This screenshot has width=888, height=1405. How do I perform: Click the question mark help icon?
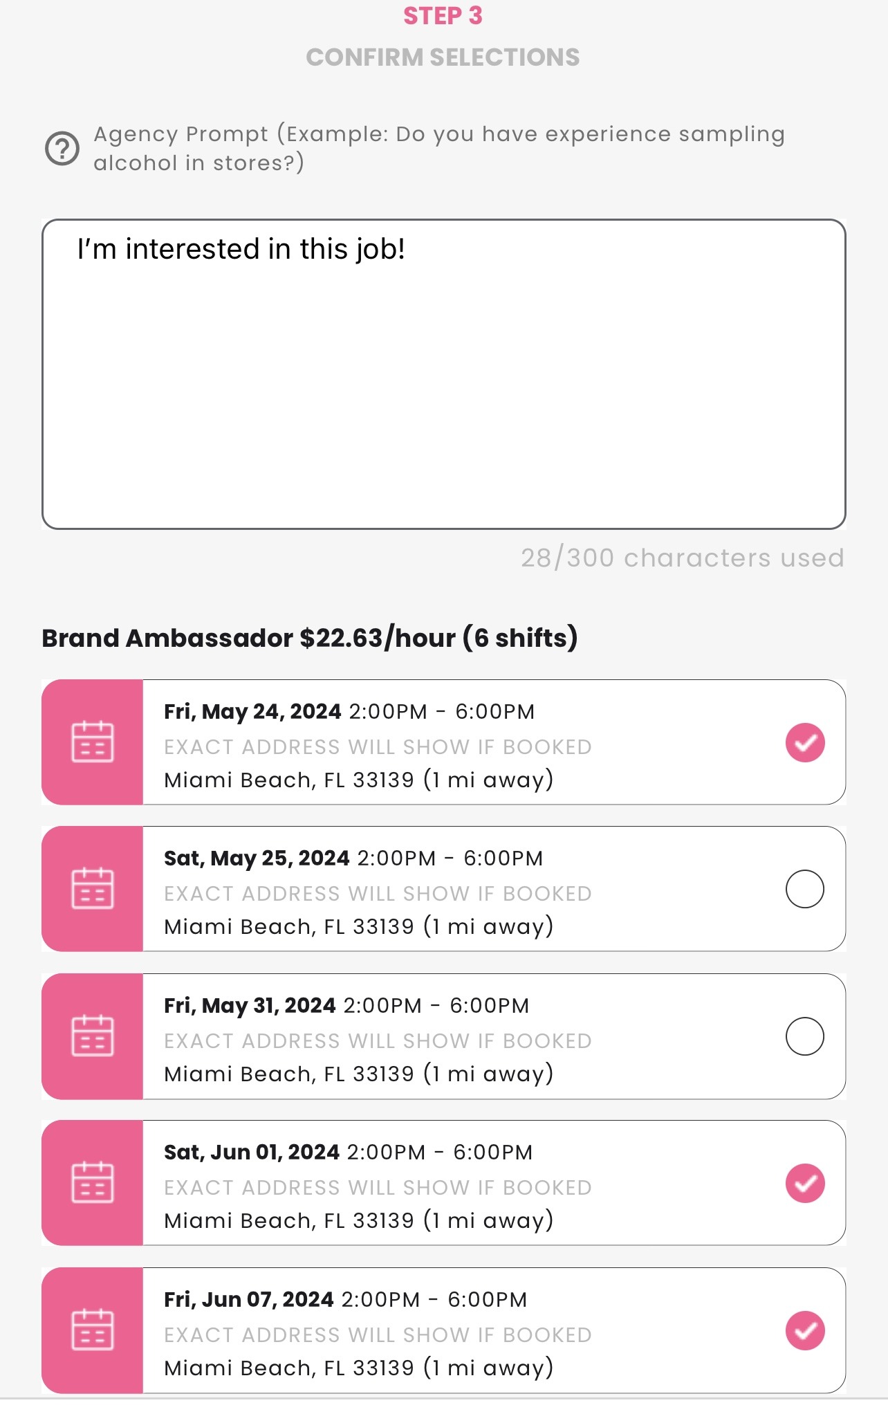62,148
